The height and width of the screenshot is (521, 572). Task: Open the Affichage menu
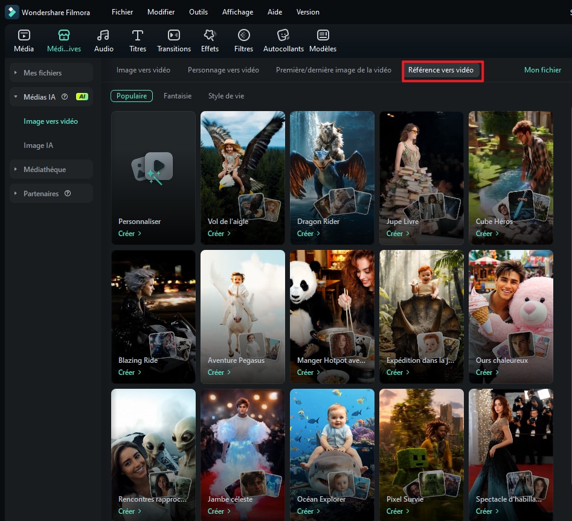click(x=237, y=12)
